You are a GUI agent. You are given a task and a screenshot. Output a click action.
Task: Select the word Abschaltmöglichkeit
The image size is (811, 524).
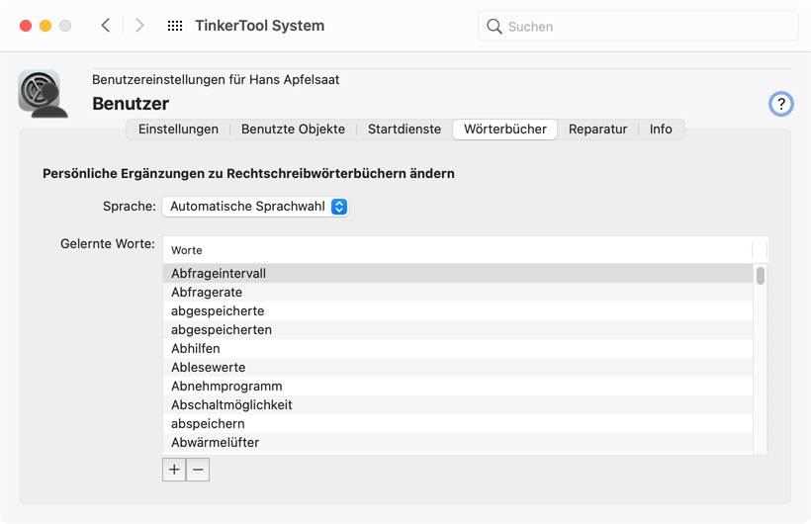coord(458,405)
